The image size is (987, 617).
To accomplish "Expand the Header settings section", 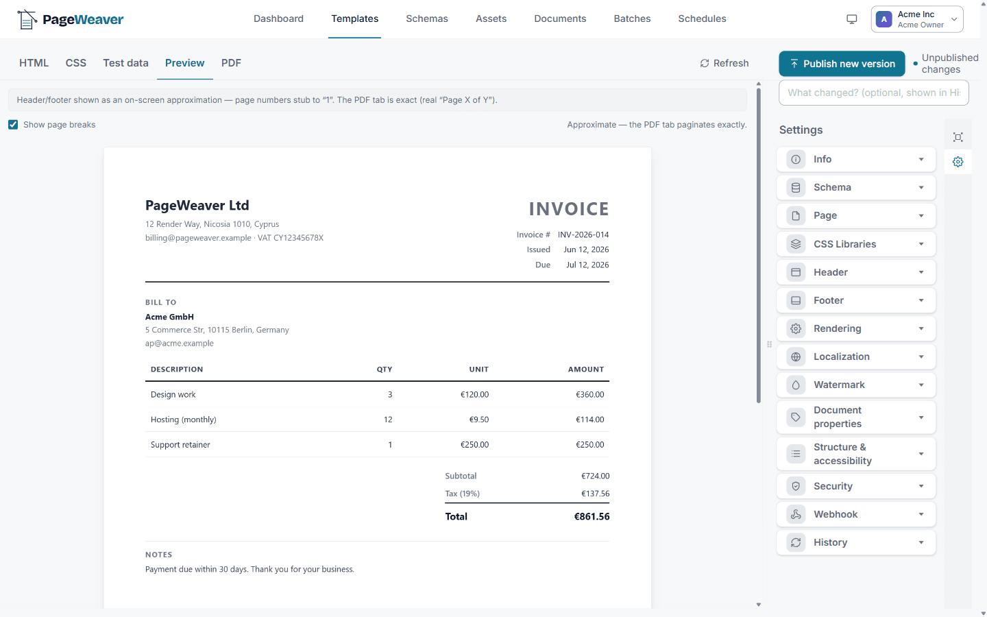I will [x=856, y=272].
